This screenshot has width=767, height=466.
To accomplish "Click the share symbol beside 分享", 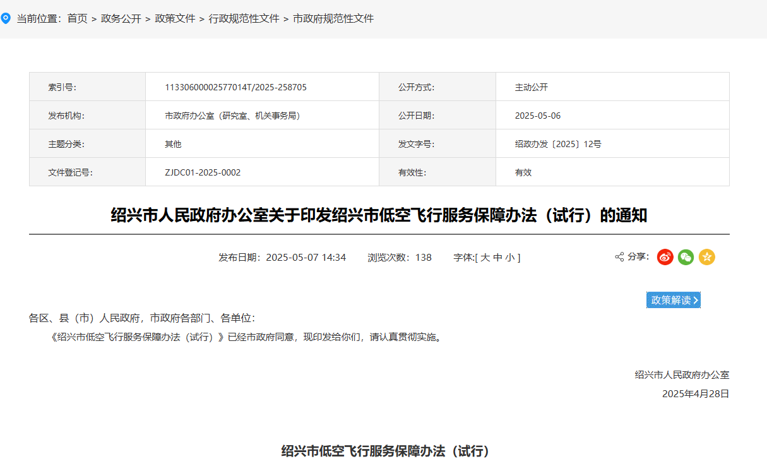I will point(619,257).
